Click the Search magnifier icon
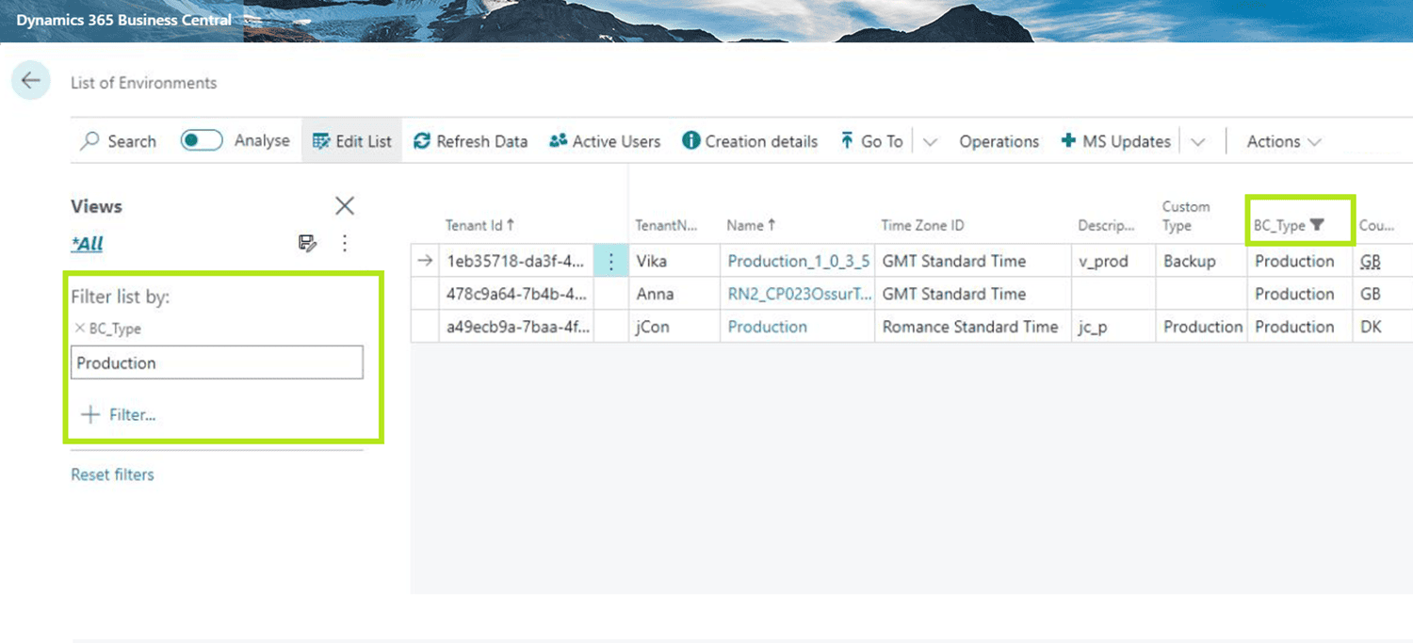The height and width of the screenshot is (643, 1413). point(89,141)
